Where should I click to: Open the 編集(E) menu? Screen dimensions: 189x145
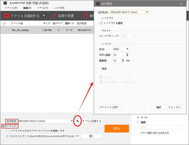click(27, 8)
